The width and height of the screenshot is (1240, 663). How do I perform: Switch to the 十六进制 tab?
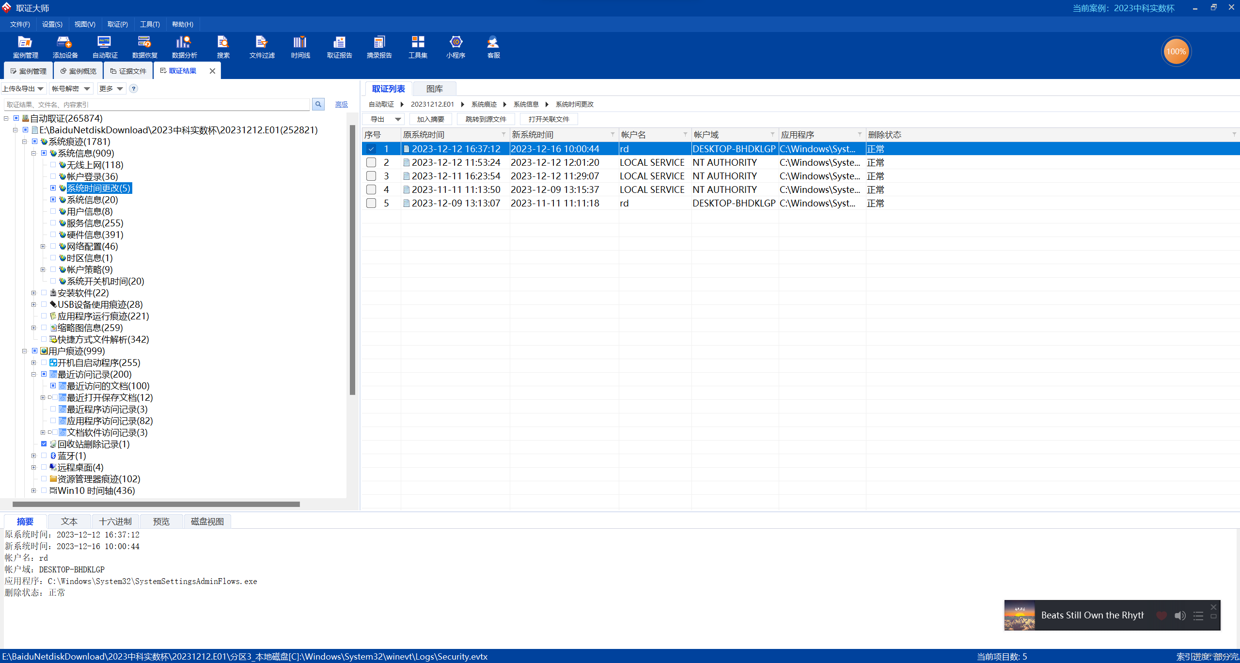pos(115,521)
